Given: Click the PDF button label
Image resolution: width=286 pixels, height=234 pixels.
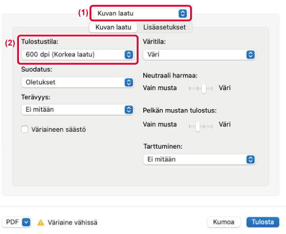Looking at the screenshot, I should (13, 222).
